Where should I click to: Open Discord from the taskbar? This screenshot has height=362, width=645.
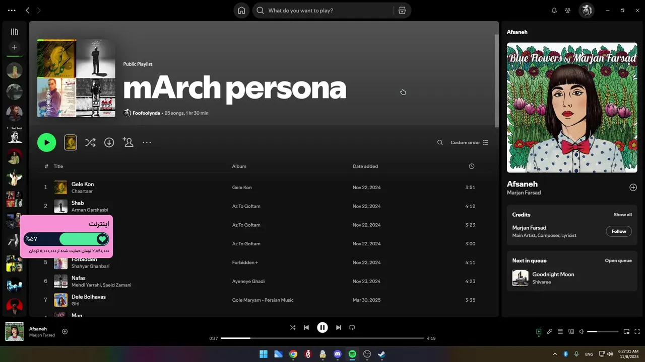[x=338, y=354]
